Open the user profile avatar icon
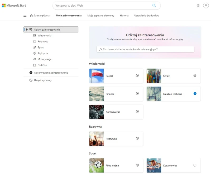Image resolution: width=211 pixels, height=174 pixels. [x=206, y=5]
